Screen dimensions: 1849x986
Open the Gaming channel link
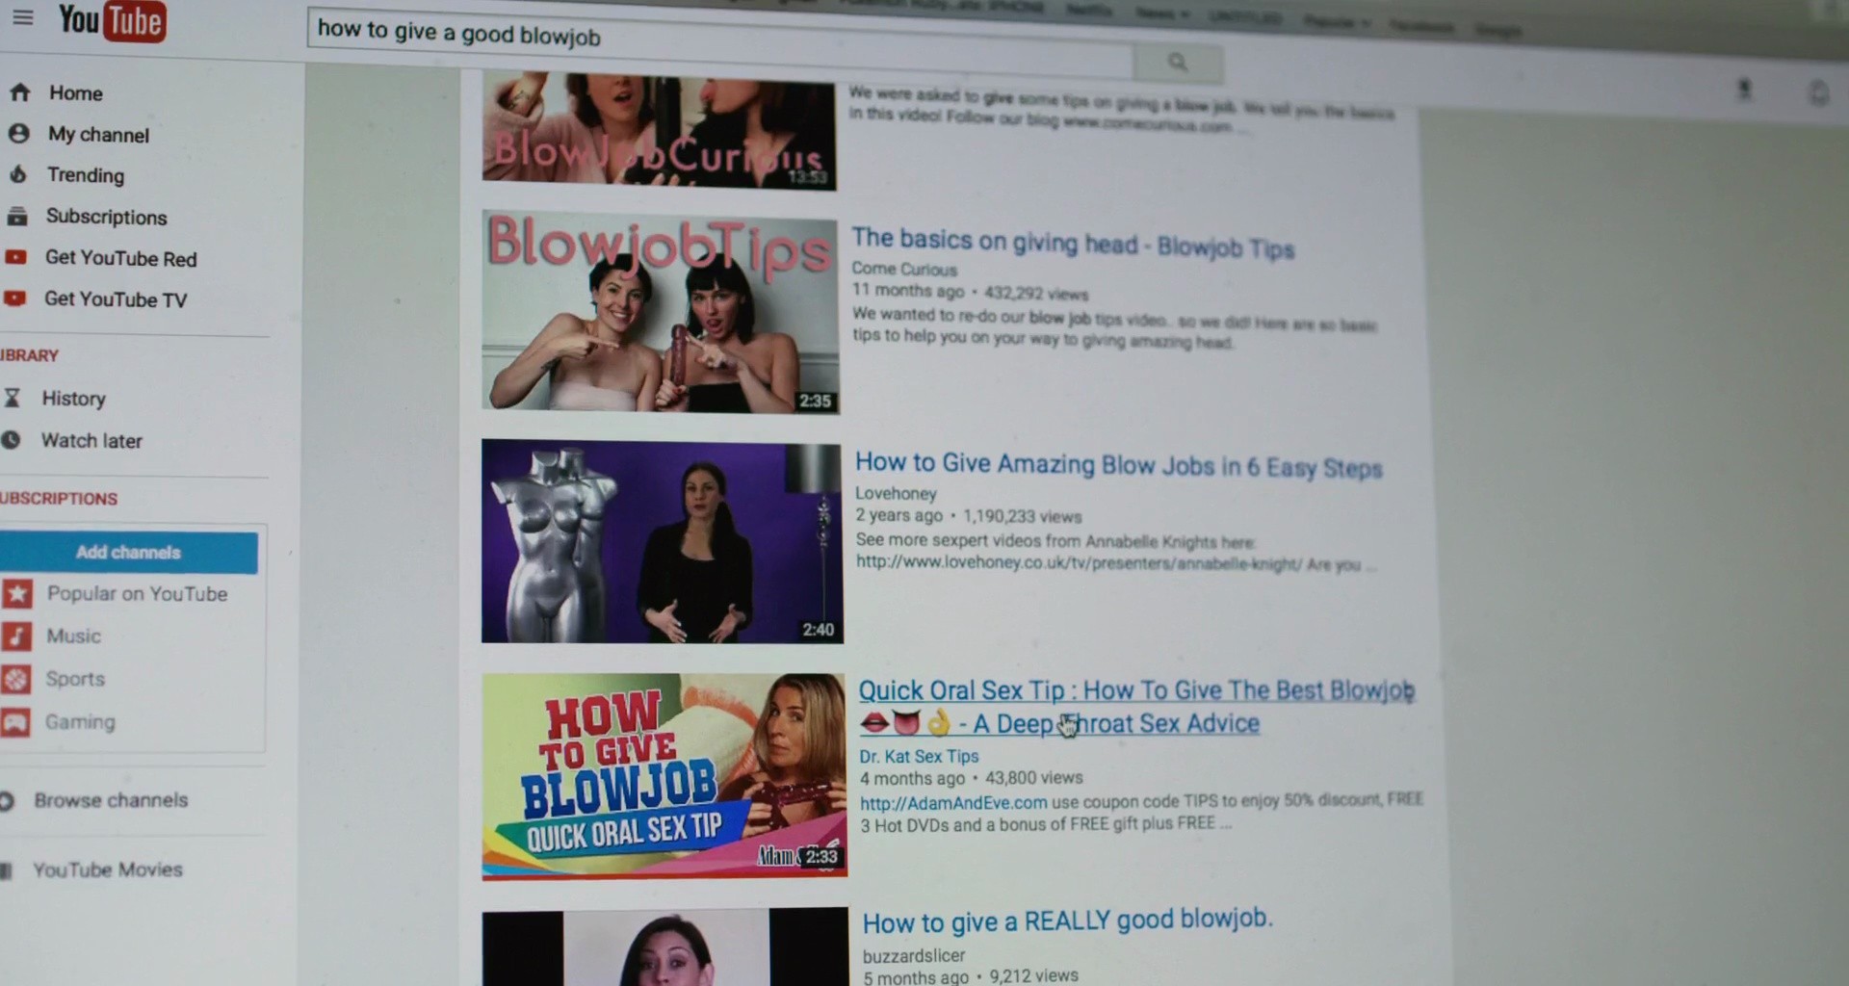click(80, 722)
